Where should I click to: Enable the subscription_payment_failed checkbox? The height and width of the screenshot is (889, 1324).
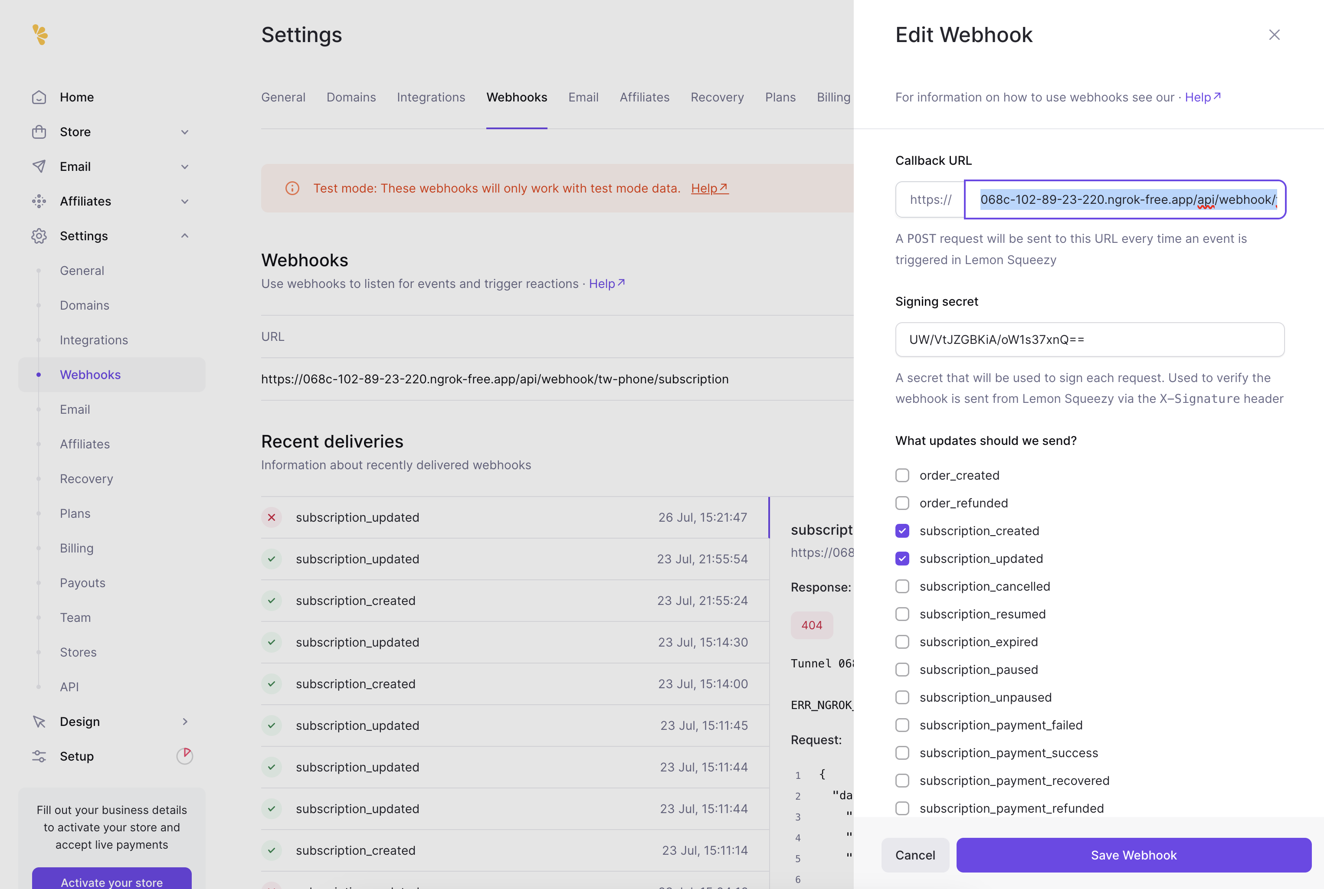(902, 725)
